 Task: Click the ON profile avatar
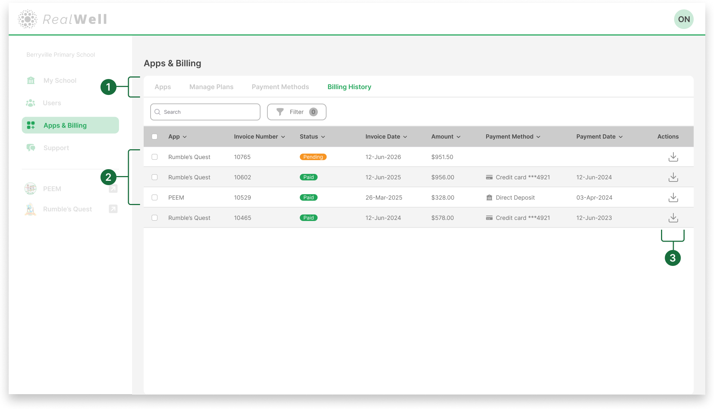pos(684,19)
